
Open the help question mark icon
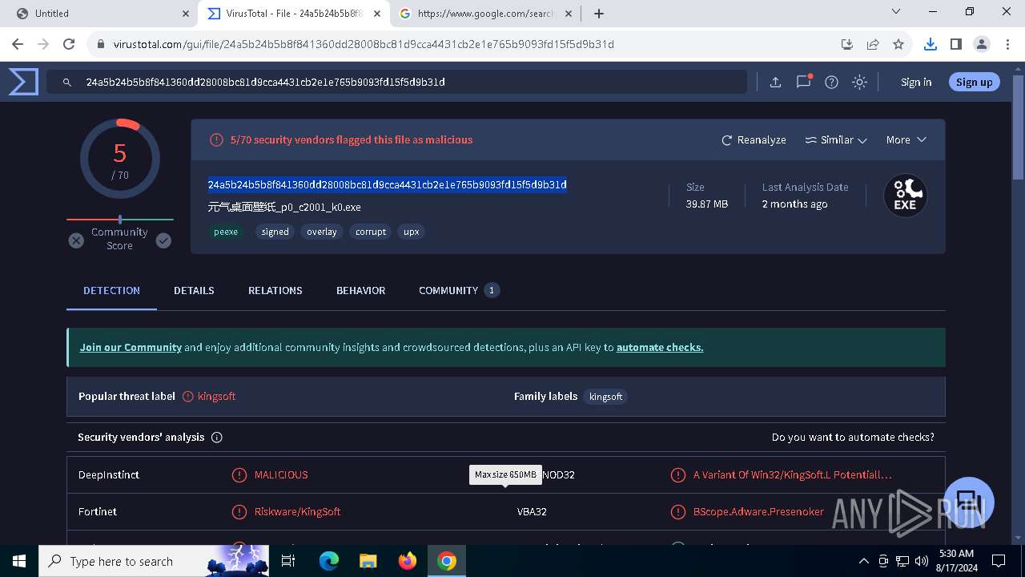coord(831,82)
